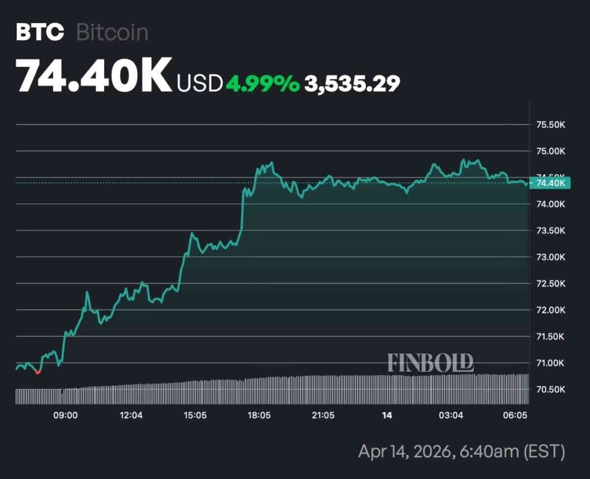Click the 73.00K price axis label
590x479 pixels.
tap(550, 257)
